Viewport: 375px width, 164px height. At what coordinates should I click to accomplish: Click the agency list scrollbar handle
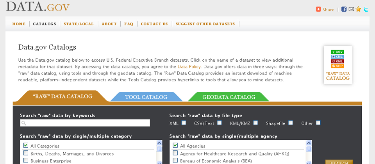[309, 149]
